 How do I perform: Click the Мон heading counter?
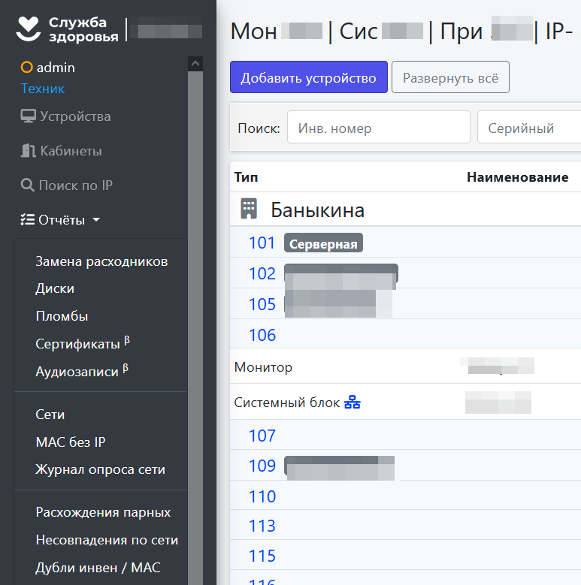point(277,31)
